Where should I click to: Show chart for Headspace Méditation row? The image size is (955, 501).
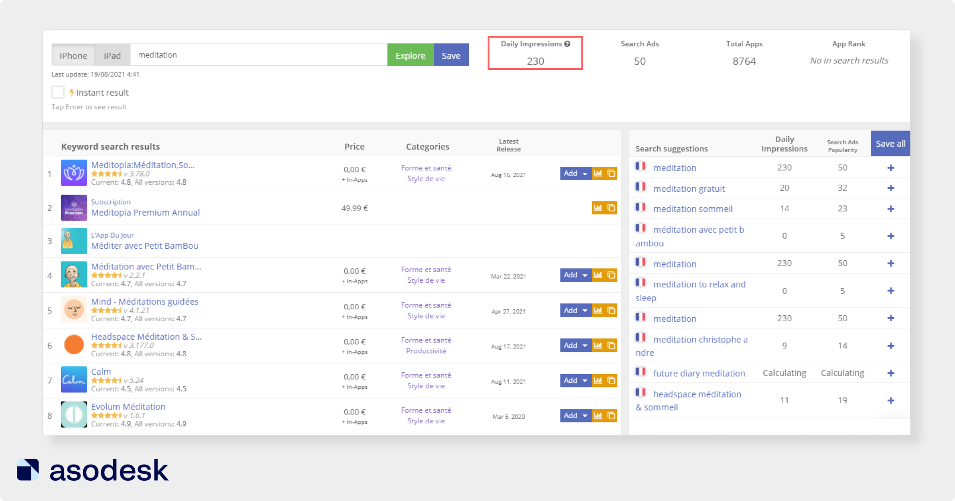click(597, 345)
